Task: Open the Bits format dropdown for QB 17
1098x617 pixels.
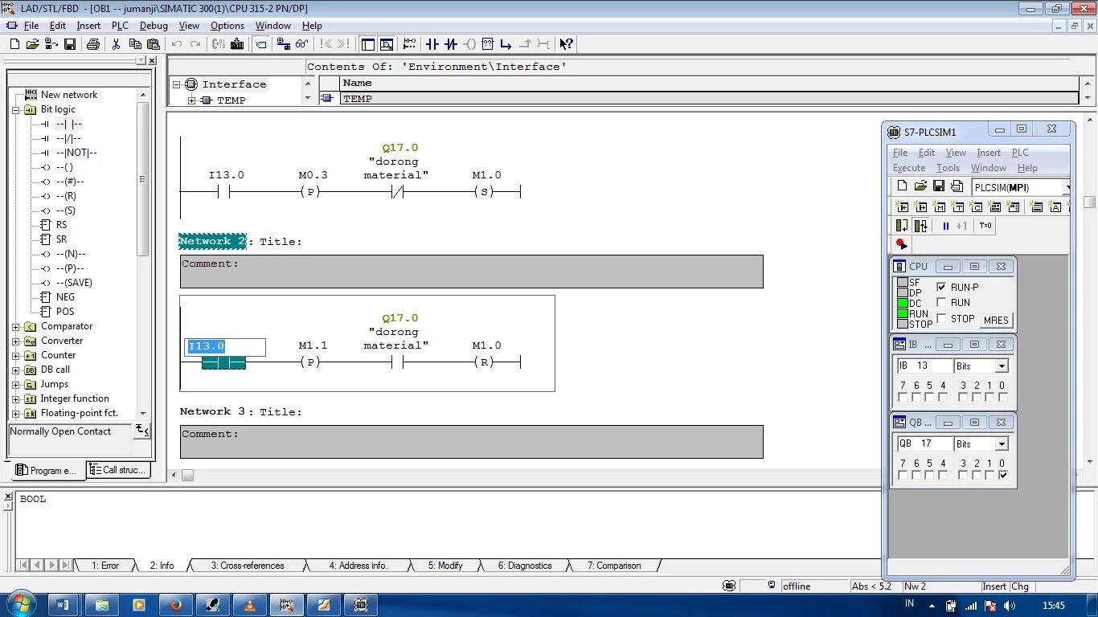Action: click(x=1002, y=443)
